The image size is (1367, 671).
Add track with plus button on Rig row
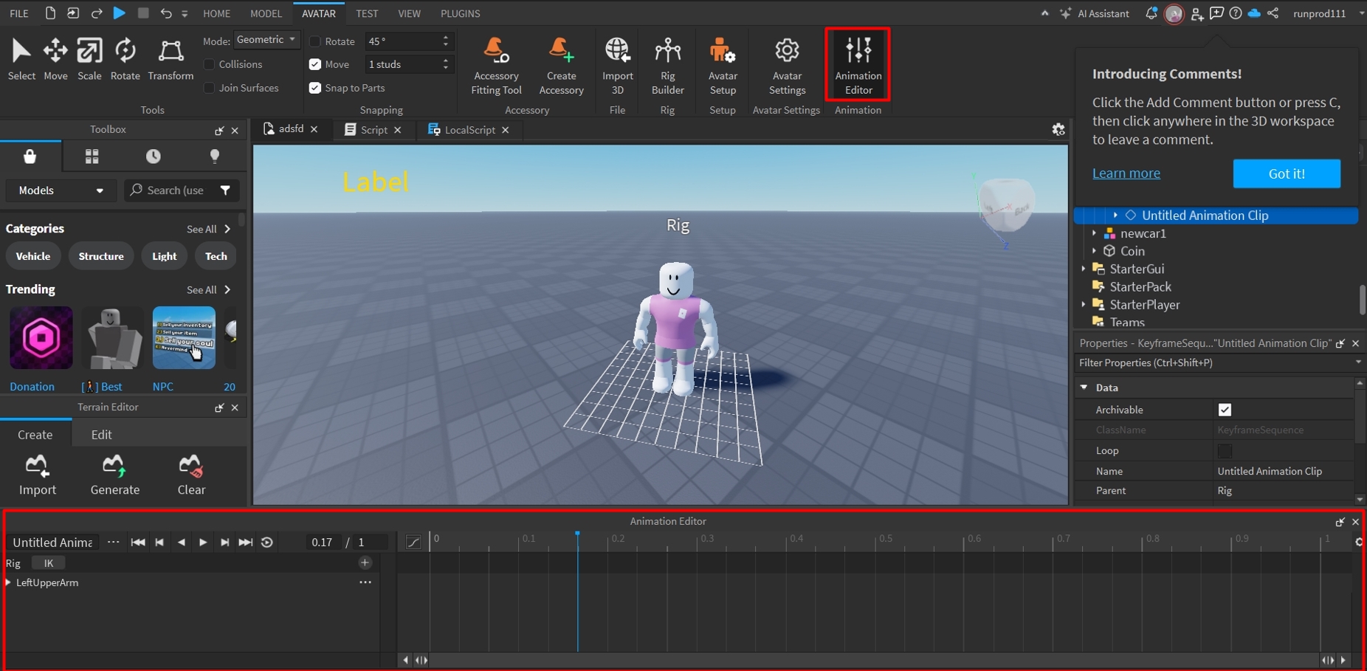[365, 562]
